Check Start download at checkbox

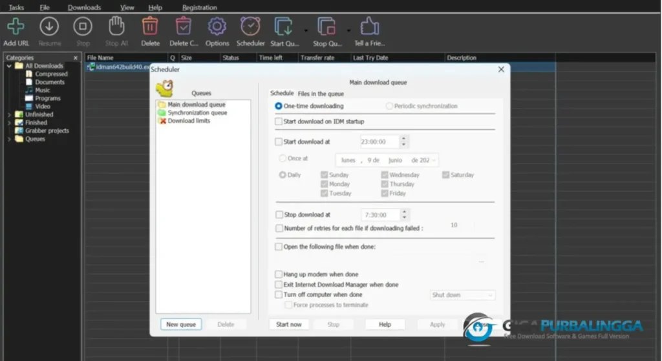[x=279, y=141]
